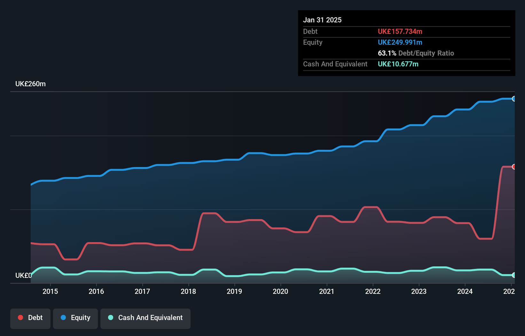525x336 pixels.
Task: Click the Equity row label in tooltip
Action: [x=313, y=42]
